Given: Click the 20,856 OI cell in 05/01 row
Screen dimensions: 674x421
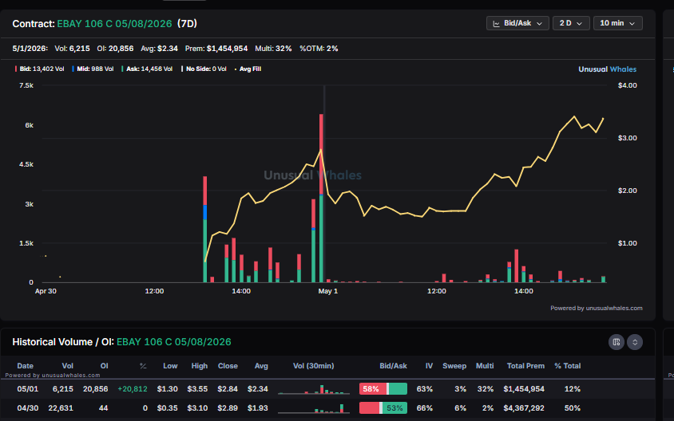Looking at the screenshot, I should (x=95, y=389).
